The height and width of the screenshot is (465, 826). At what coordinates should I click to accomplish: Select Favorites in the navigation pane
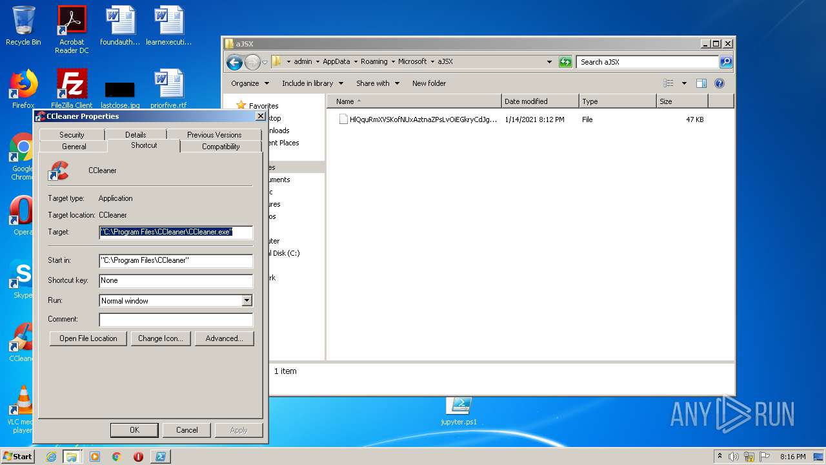(264, 106)
